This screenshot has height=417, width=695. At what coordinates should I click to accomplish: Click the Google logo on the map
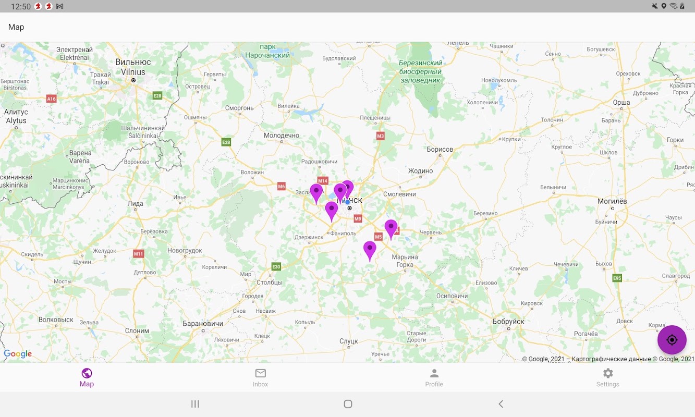(18, 354)
